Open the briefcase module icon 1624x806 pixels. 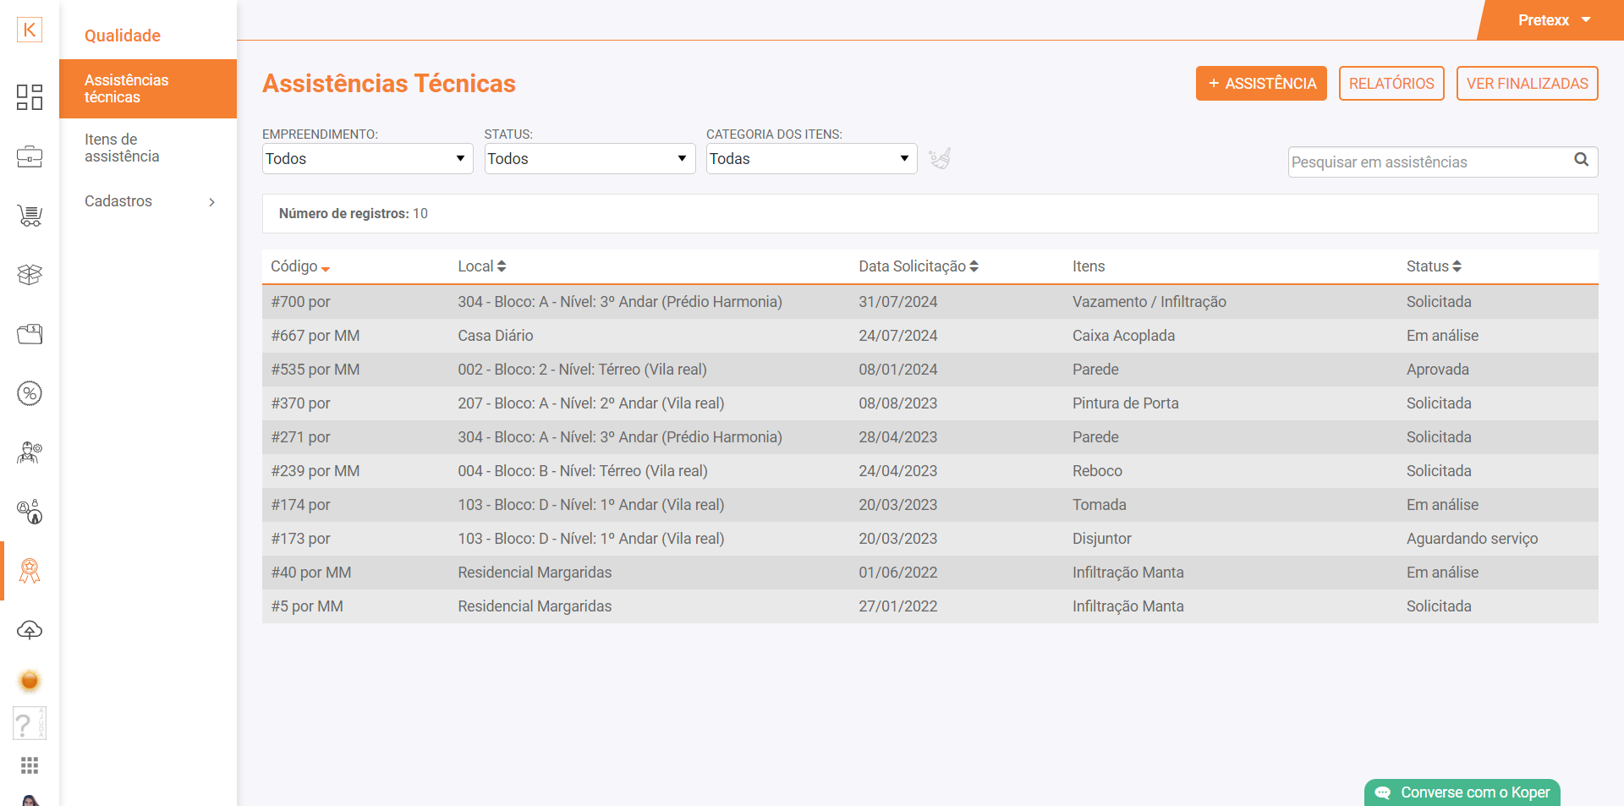pyautogui.click(x=30, y=156)
